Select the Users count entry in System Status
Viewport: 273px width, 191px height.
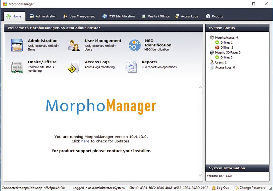coord(221,62)
